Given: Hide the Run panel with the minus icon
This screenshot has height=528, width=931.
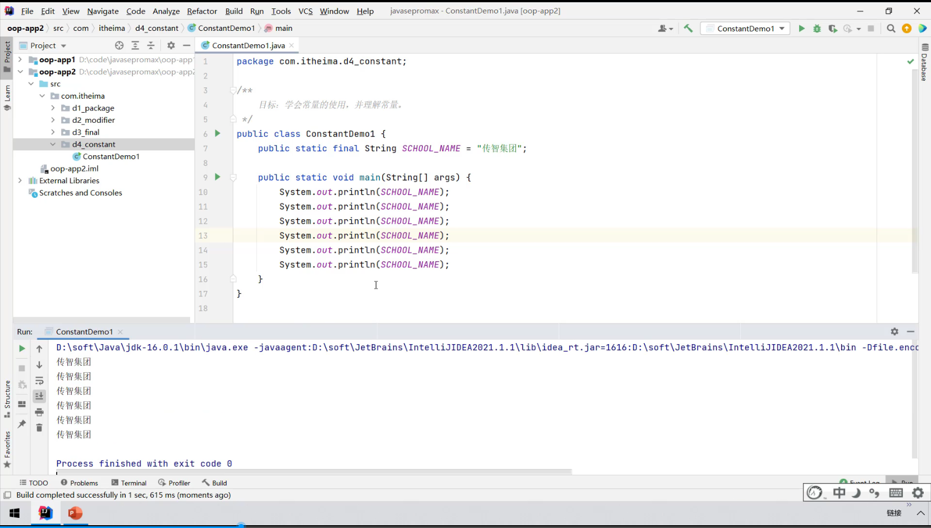Looking at the screenshot, I should [x=911, y=332].
